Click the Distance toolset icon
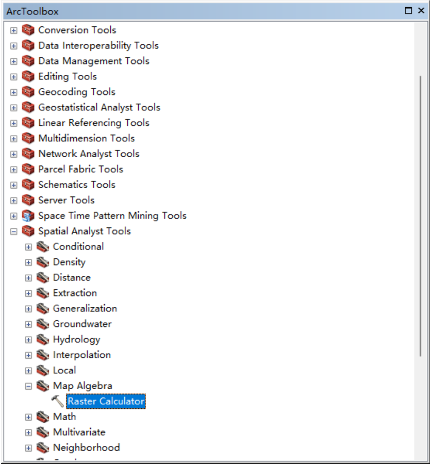The height and width of the screenshot is (464, 430). click(43, 277)
